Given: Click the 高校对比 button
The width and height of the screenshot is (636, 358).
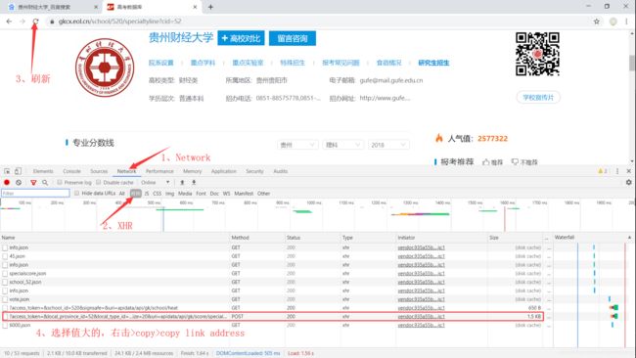Looking at the screenshot, I should (241, 38).
